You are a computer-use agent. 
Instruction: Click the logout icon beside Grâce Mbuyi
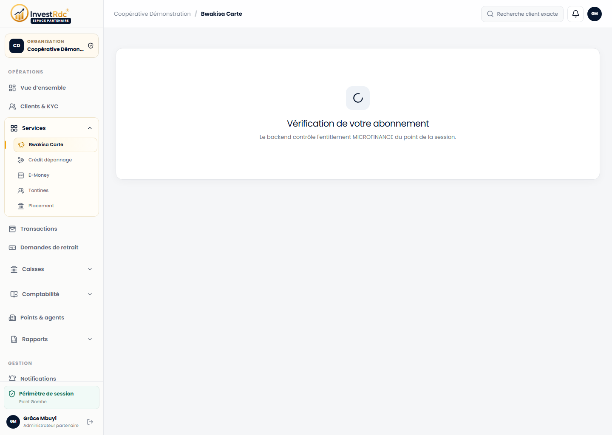90,422
